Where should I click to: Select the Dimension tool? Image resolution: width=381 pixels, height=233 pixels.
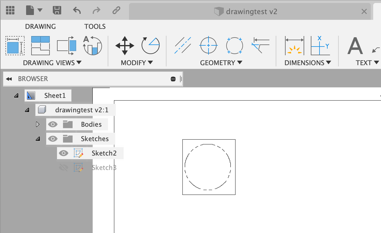294,46
